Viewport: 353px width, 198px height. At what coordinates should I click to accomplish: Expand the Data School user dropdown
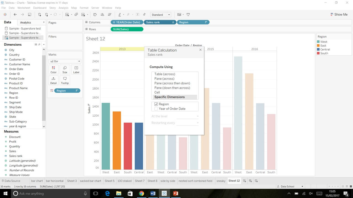point(302,186)
